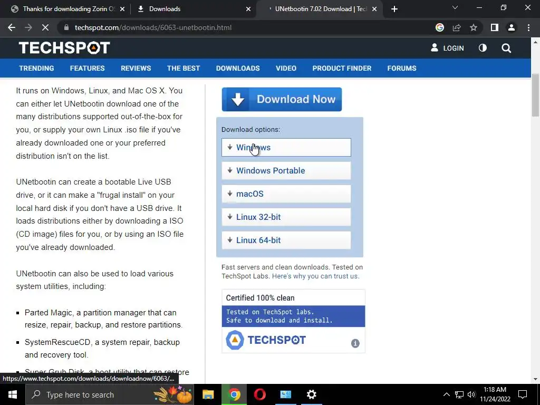Close the UNetbootin tab
Screen dimensions: 540x405
click(x=375, y=9)
